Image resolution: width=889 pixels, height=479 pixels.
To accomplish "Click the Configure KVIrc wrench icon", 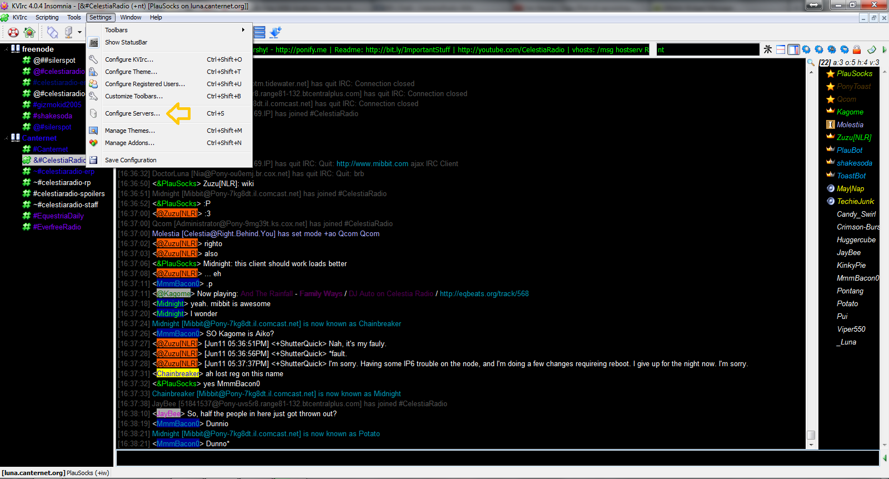I will 94,59.
